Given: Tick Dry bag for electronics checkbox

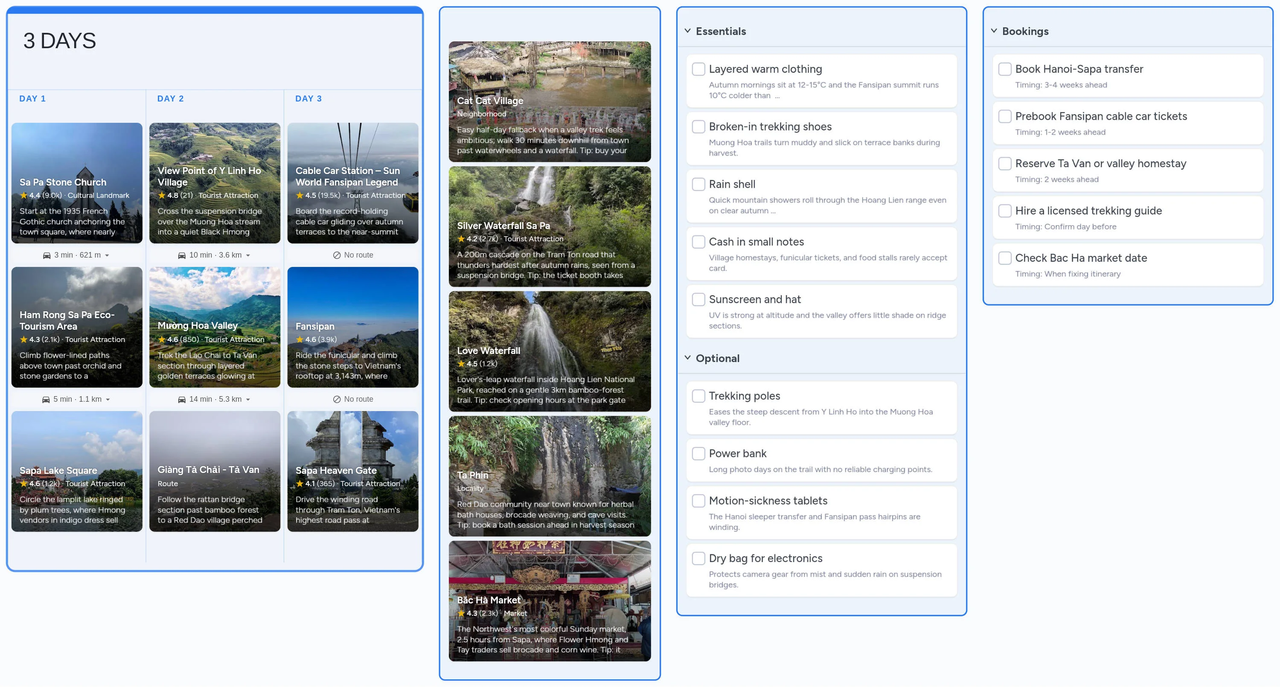Looking at the screenshot, I should tap(698, 558).
